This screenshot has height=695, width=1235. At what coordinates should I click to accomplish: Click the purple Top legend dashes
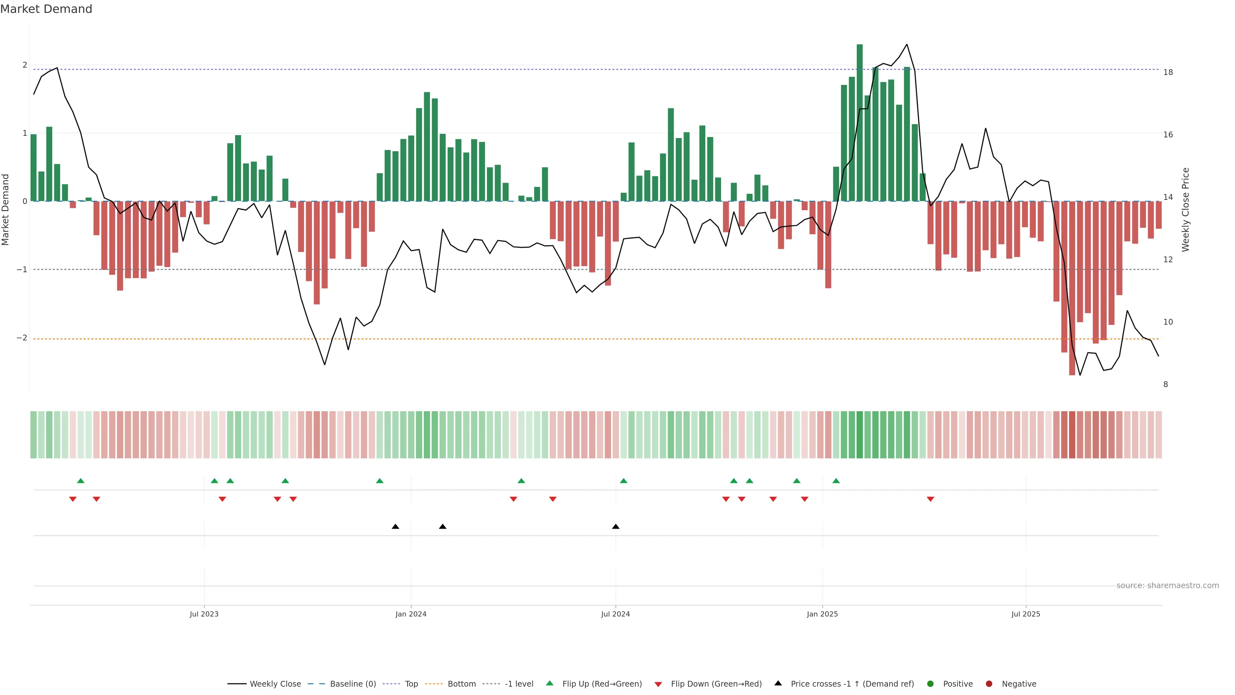[392, 683]
